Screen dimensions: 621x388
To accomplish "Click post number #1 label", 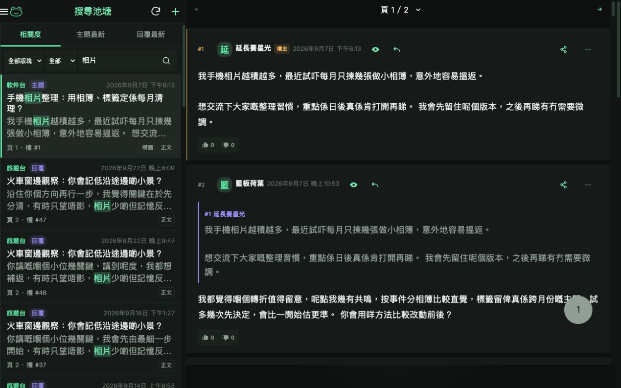I will coord(201,49).
